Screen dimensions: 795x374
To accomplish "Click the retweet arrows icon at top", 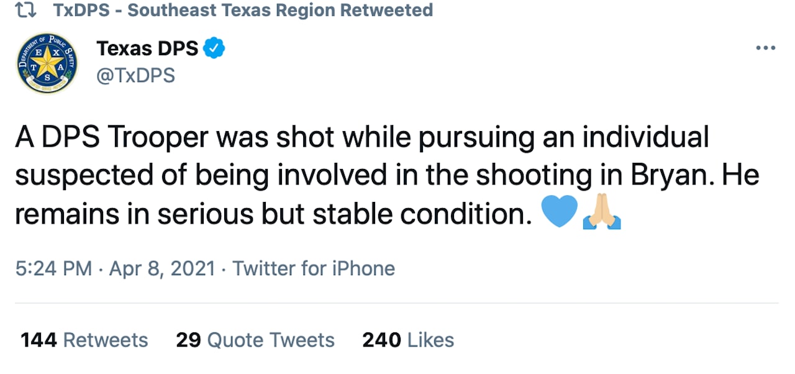I will point(31,11).
